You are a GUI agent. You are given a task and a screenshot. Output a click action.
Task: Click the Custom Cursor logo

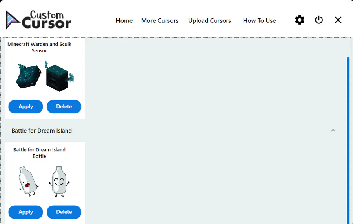[x=38, y=20]
